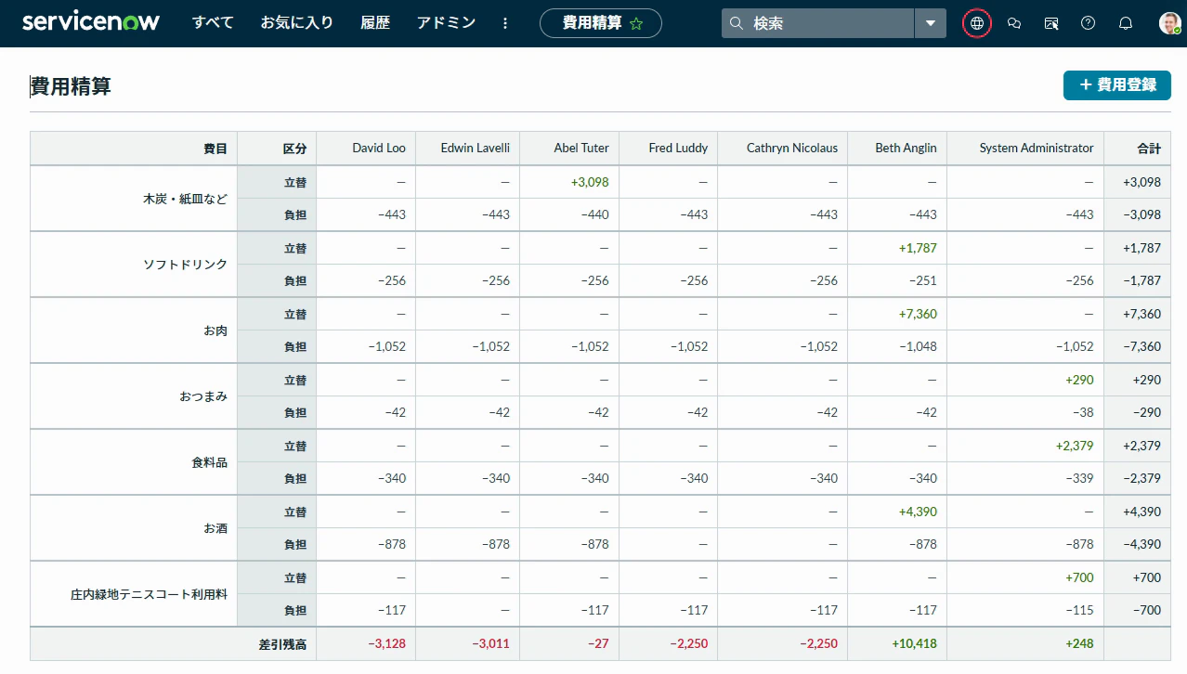Screen dimensions: 1187x674
Task: Open the discussion panel icon
Action: coord(1051,23)
